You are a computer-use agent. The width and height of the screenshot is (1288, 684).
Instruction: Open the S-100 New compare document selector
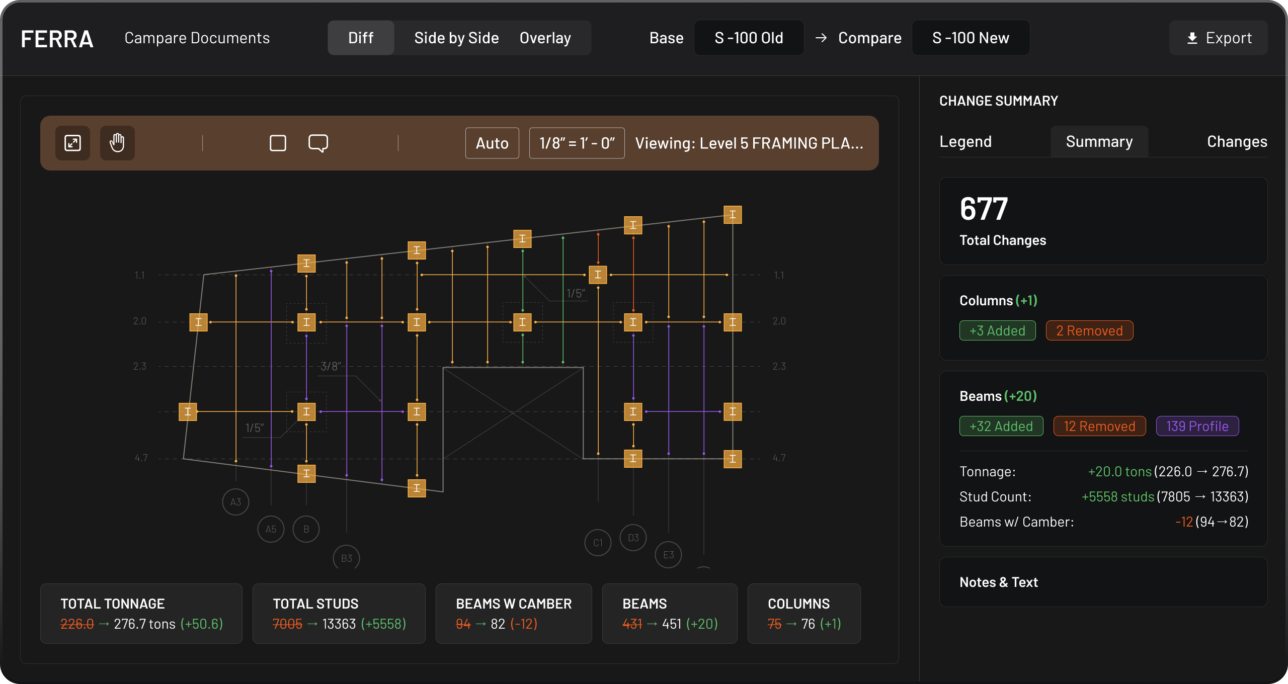(971, 38)
